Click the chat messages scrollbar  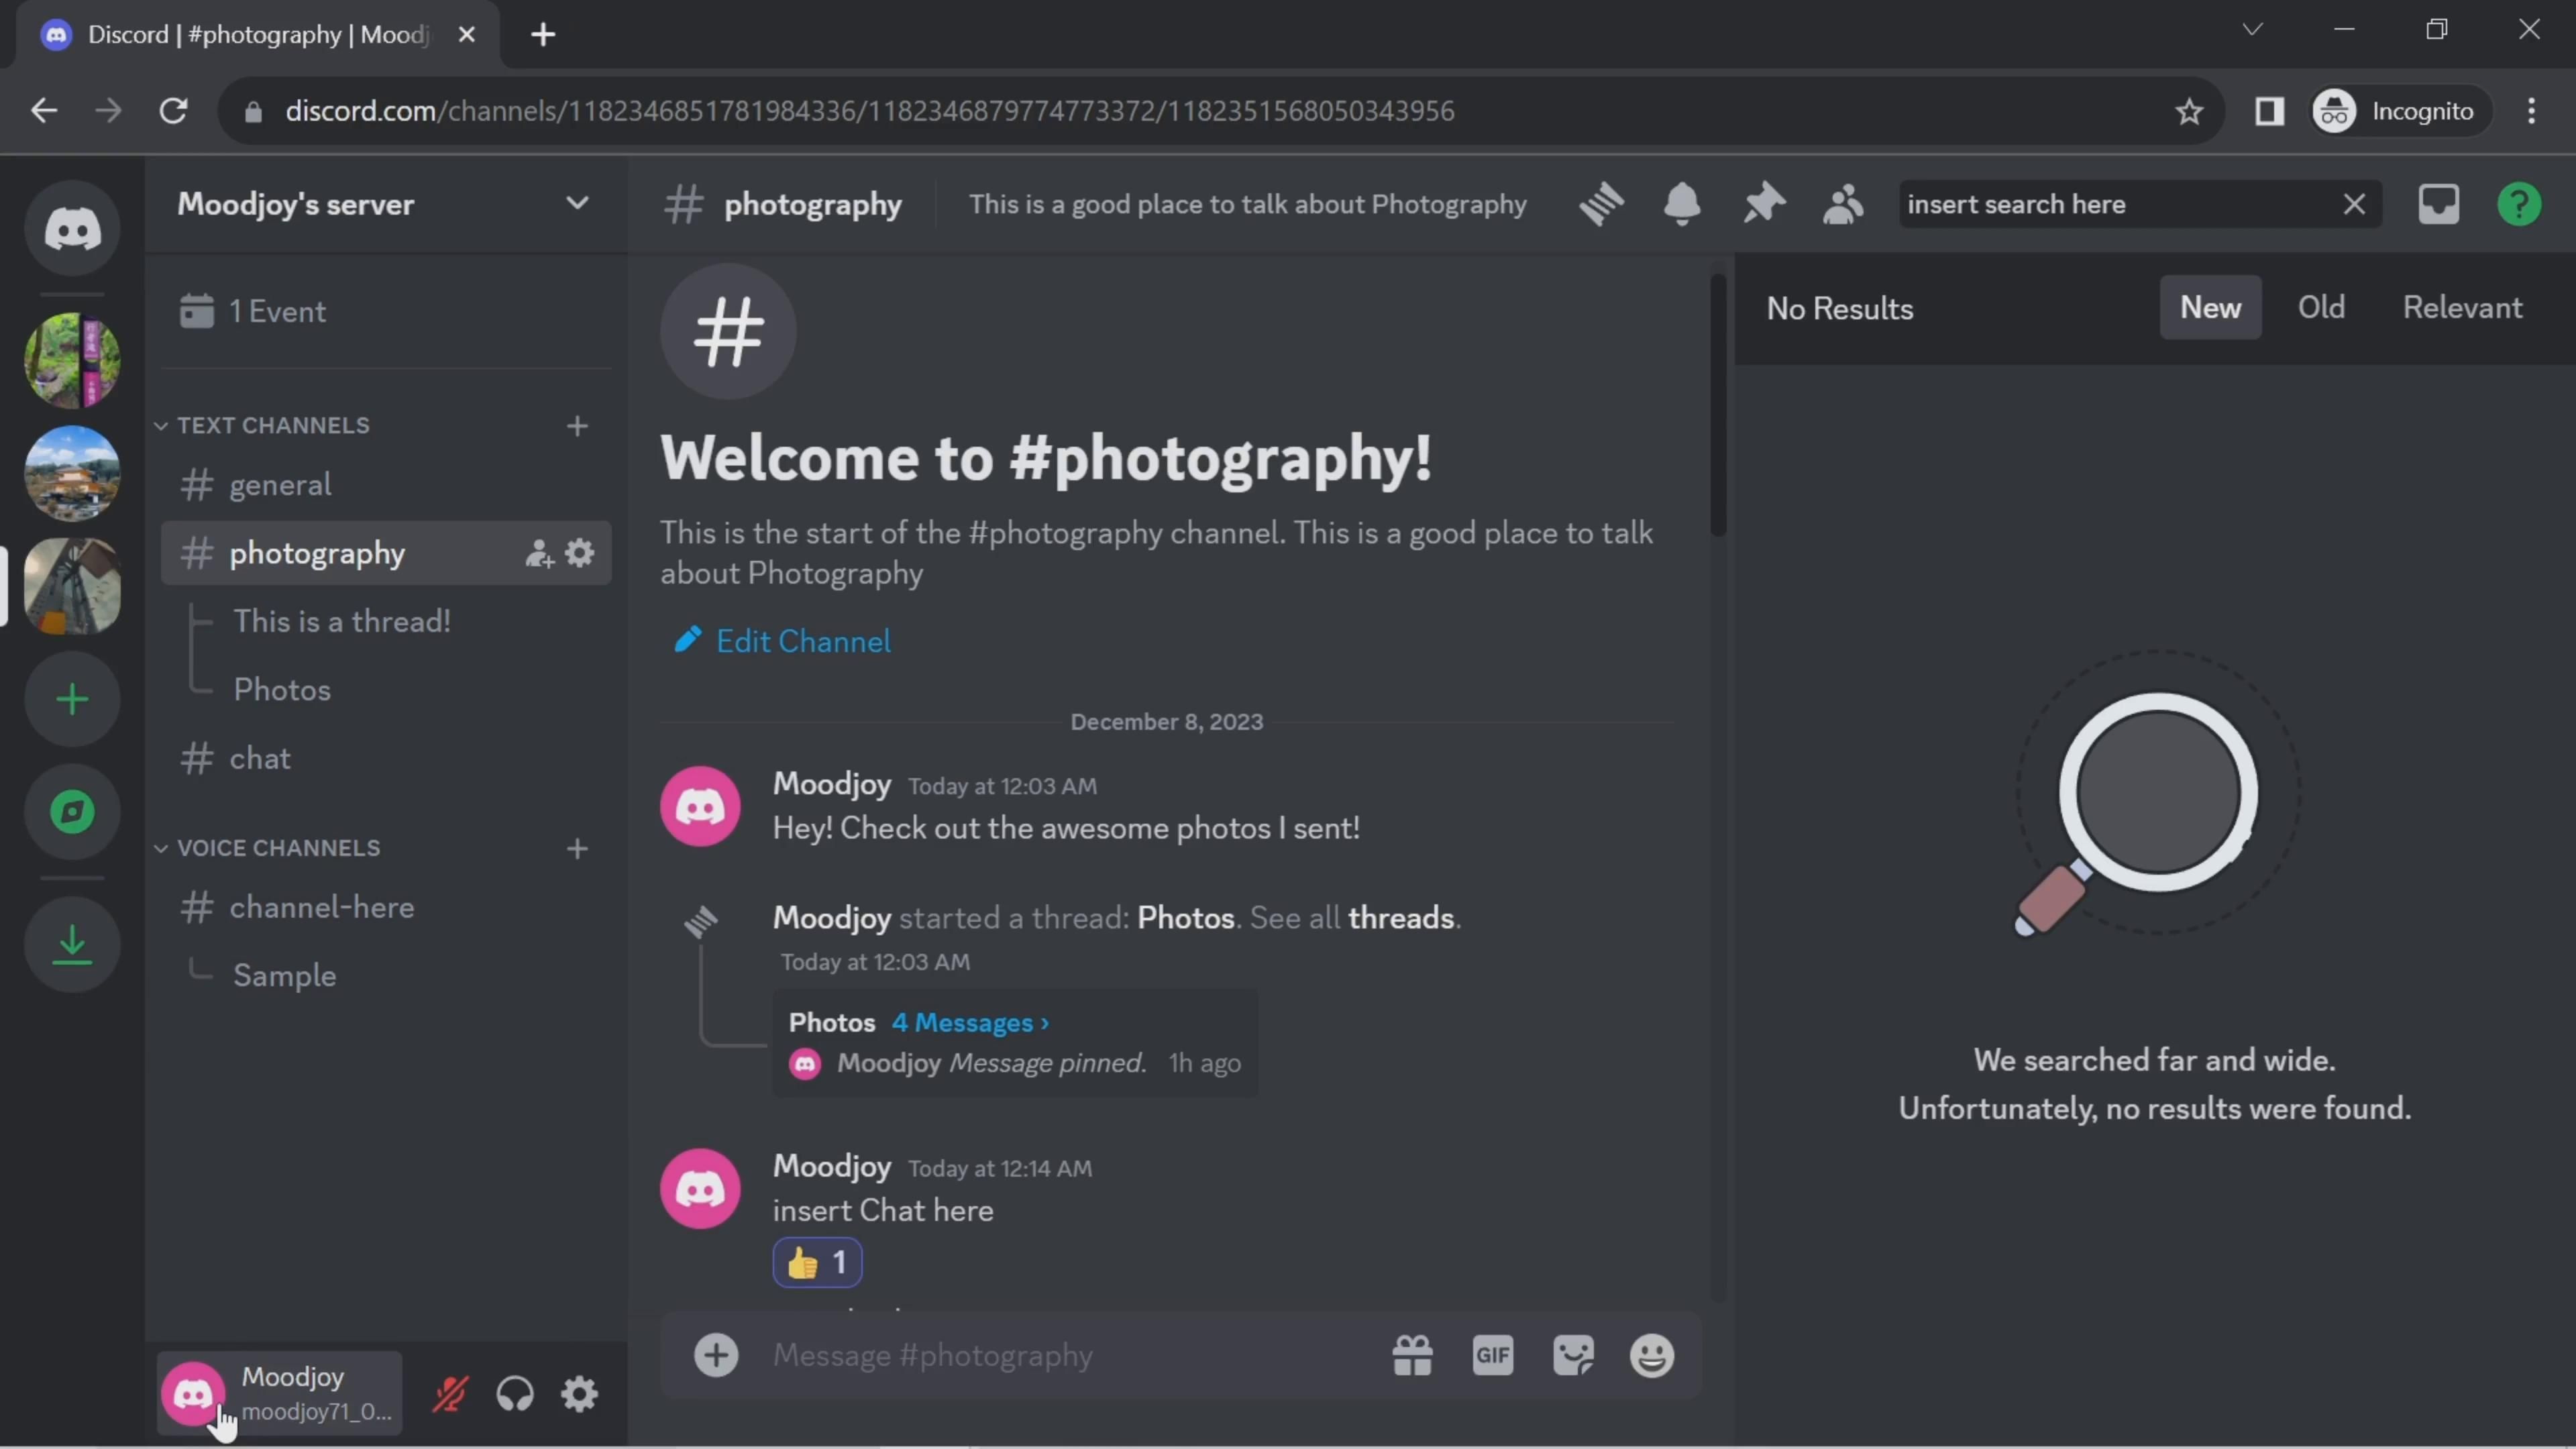(x=1717, y=405)
